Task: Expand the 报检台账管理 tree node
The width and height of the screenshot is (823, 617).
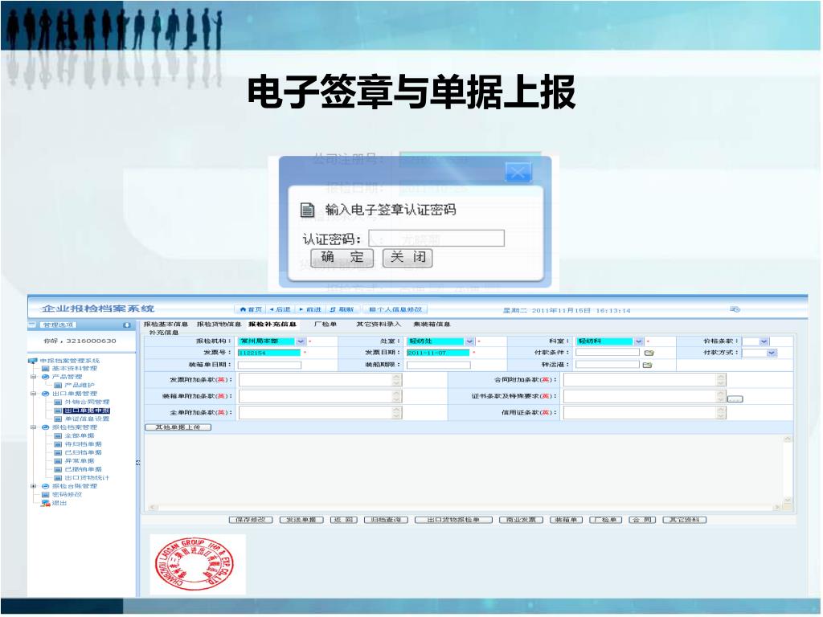Action: coord(33,486)
